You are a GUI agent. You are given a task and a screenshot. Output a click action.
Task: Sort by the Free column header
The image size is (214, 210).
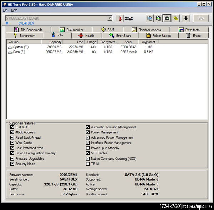pyautogui.click(x=74, y=42)
